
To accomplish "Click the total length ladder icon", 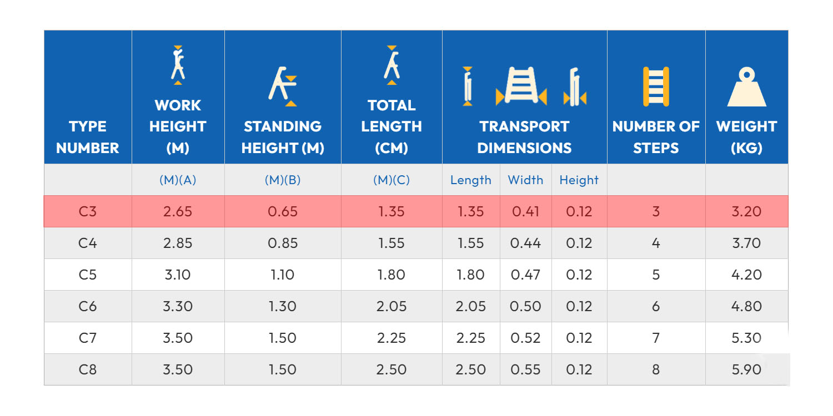I will point(392,65).
